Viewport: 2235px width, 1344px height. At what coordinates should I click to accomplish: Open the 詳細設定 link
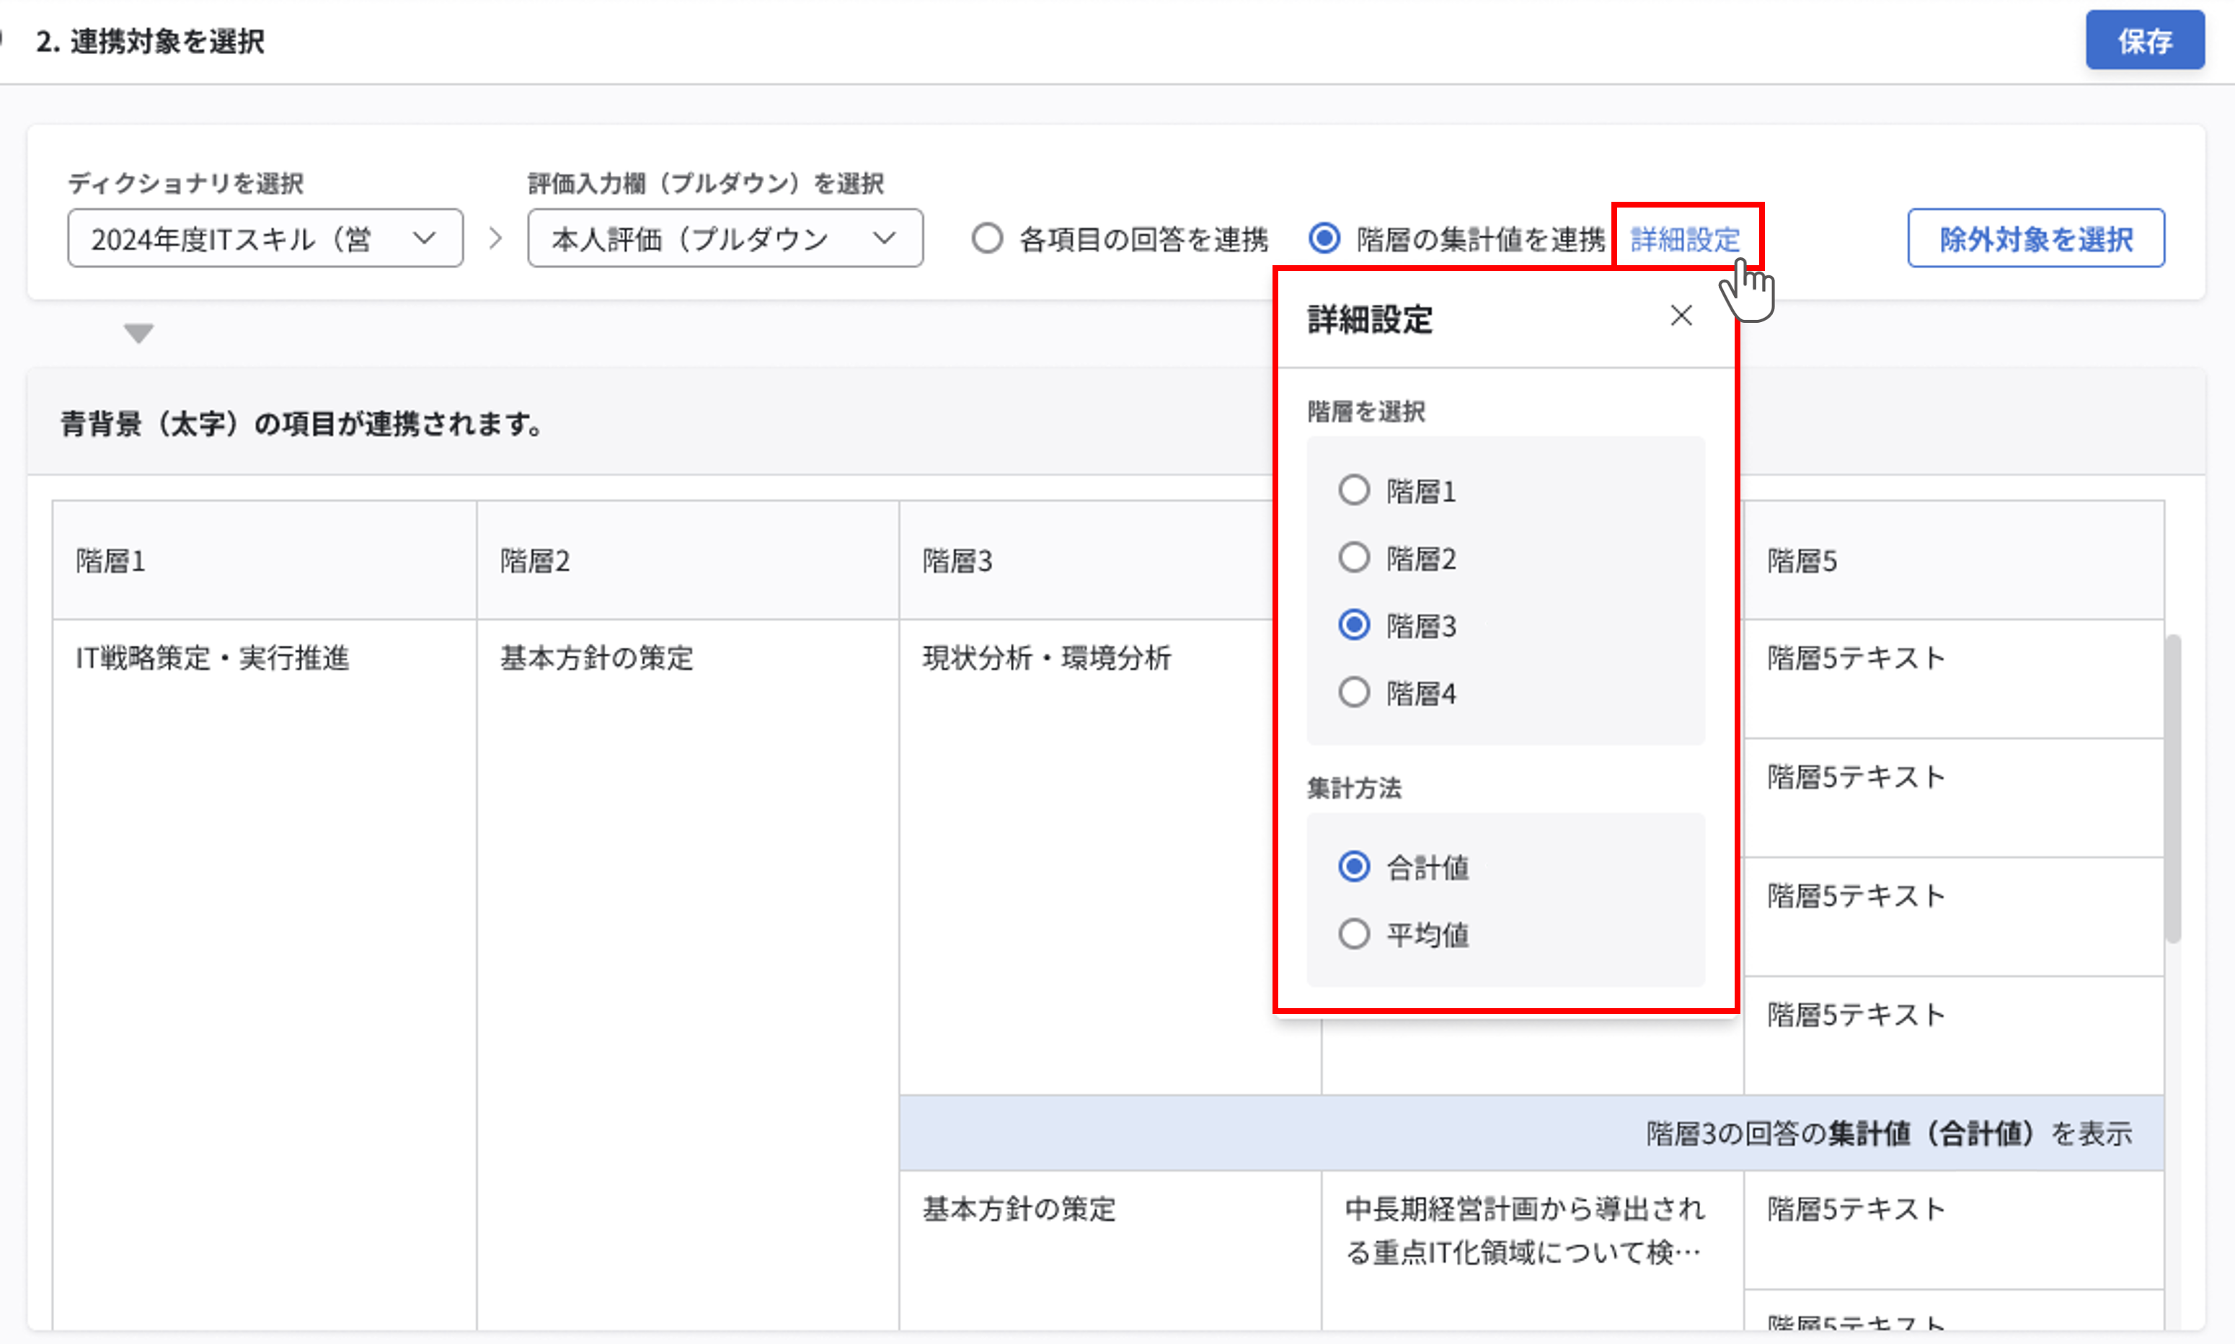[x=1685, y=239]
